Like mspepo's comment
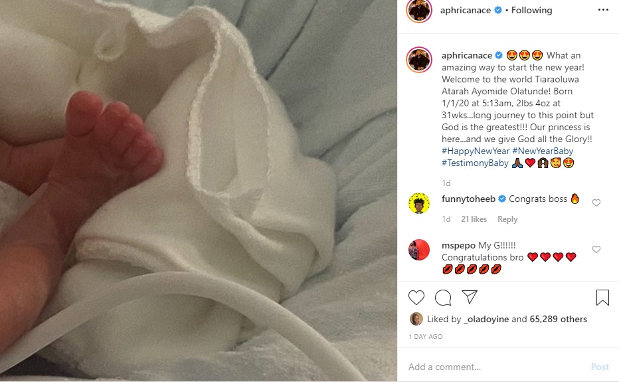The width and height of the screenshot is (619, 382). pyautogui.click(x=596, y=249)
